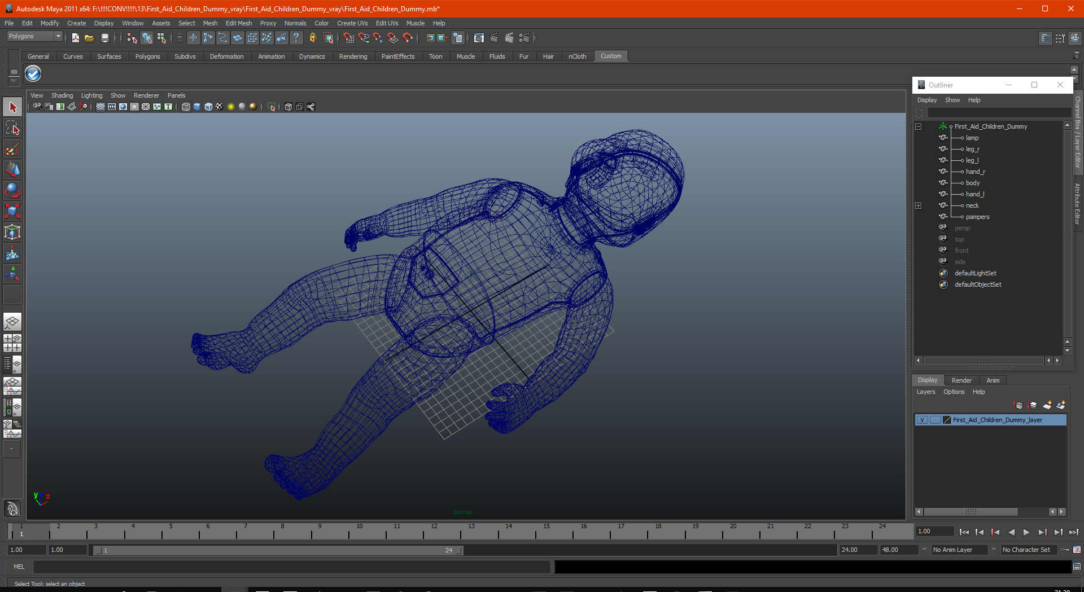Activate the Rotate tool sphere icon
The height and width of the screenshot is (592, 1084).
click(x=12, y=190)
